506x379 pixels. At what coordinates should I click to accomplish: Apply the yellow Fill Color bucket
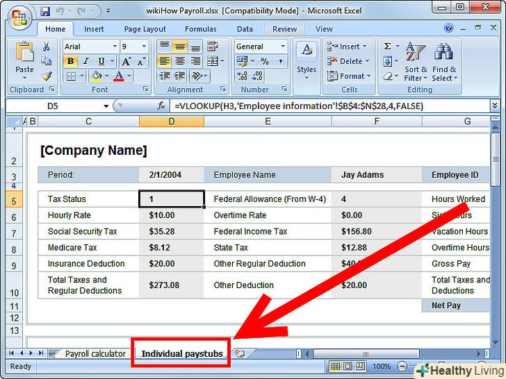point(97,76)
